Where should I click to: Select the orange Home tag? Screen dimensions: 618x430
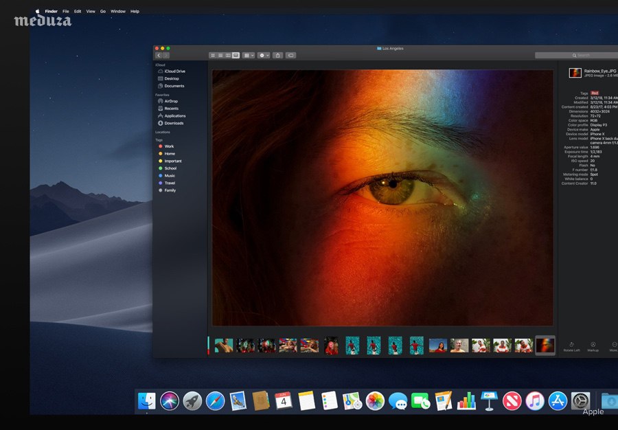pyautogui.click(x=167, y=154)
